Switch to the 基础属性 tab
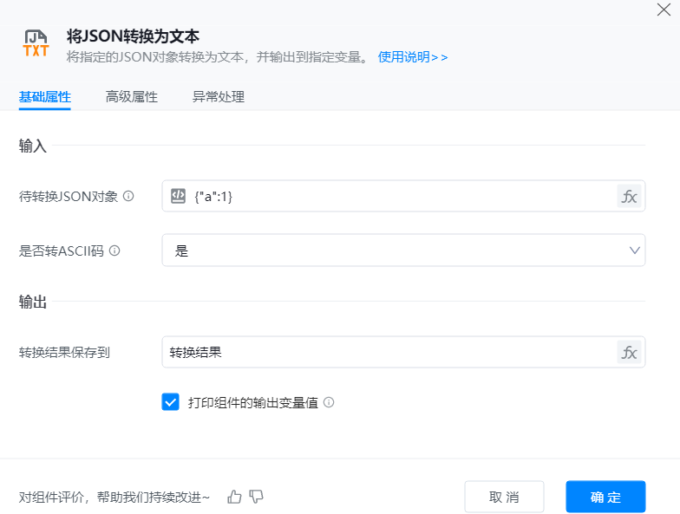This screenshot has width=680, height=514. click(44, 97)
